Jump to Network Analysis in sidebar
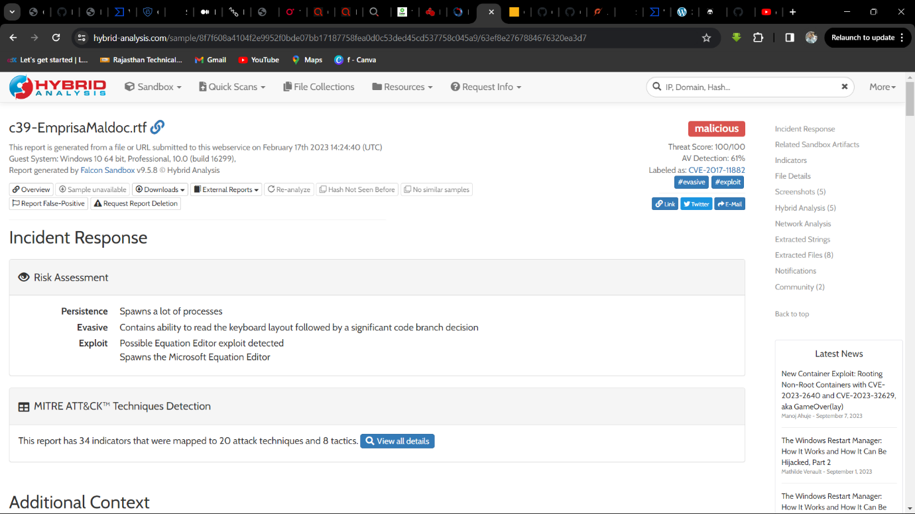 pos(802,224)
